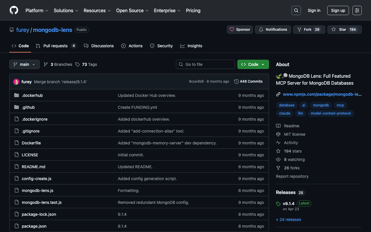The image size is (371, 232).
Task: Click the green release tag icon
Action: [278, 204]
